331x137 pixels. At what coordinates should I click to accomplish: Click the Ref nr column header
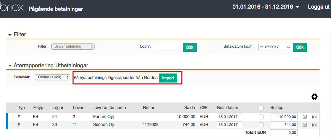click(149, 108)
